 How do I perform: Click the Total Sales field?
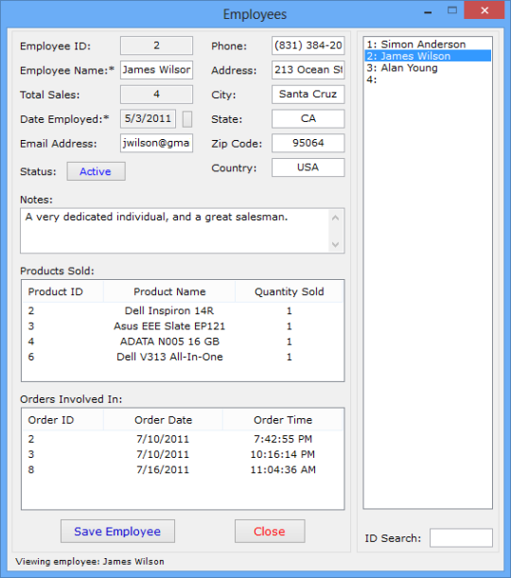pos(156,95)
